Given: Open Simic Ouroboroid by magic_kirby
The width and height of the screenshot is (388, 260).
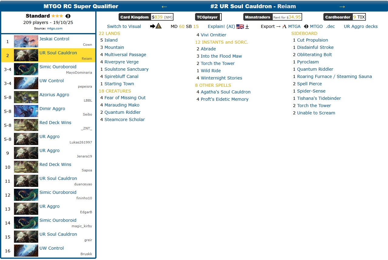Looking at the screenshot, I should pos(58,220).
